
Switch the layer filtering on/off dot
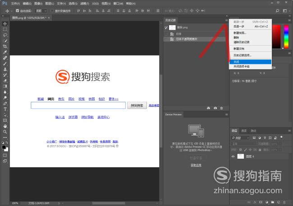(281, 137)
